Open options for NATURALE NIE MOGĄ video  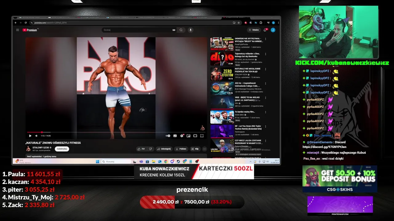point(266,69)
